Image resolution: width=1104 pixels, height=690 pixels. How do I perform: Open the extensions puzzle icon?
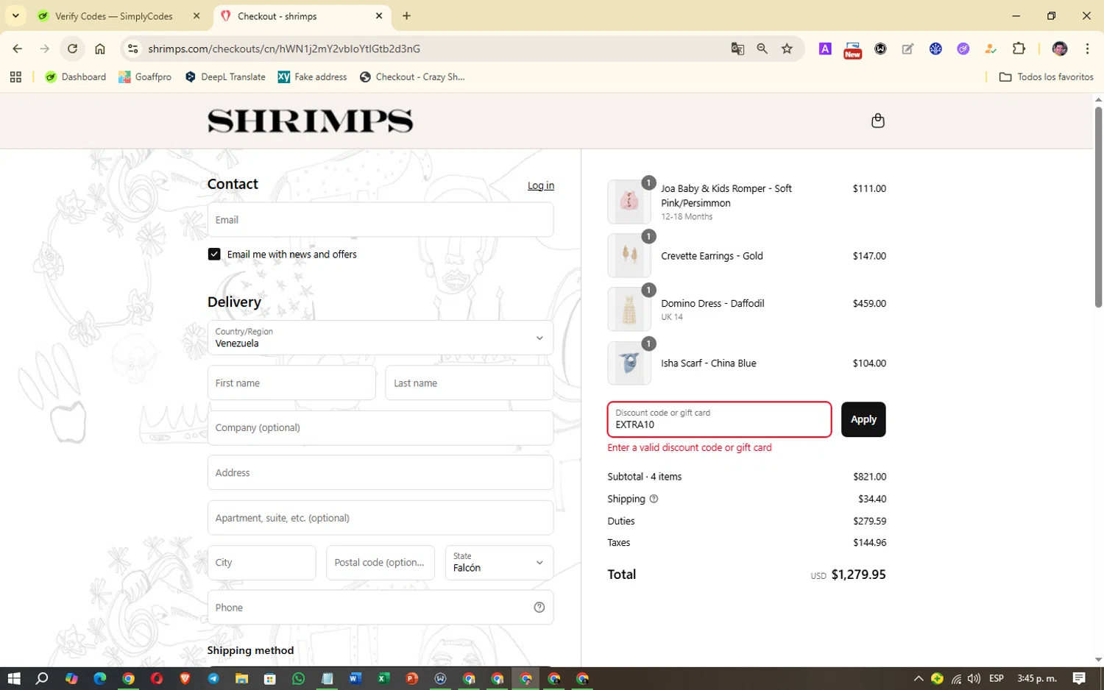[1019, 49]
